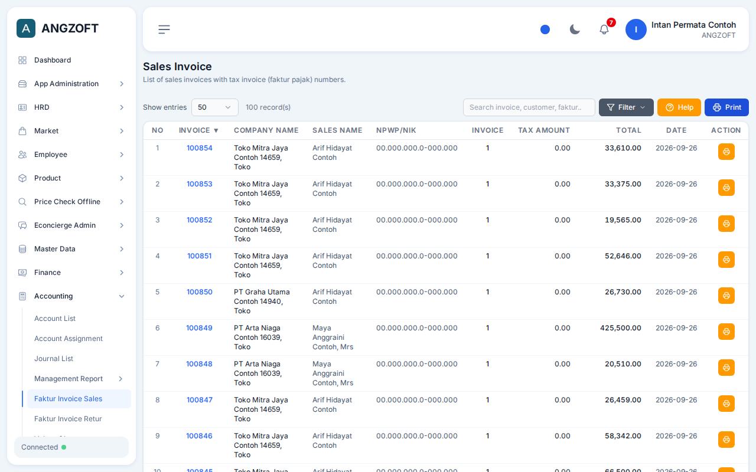The width and height of the screenshot is (756, 472).
Task: Select Faktur Invoice Sales item
Action: coord(79,399)
